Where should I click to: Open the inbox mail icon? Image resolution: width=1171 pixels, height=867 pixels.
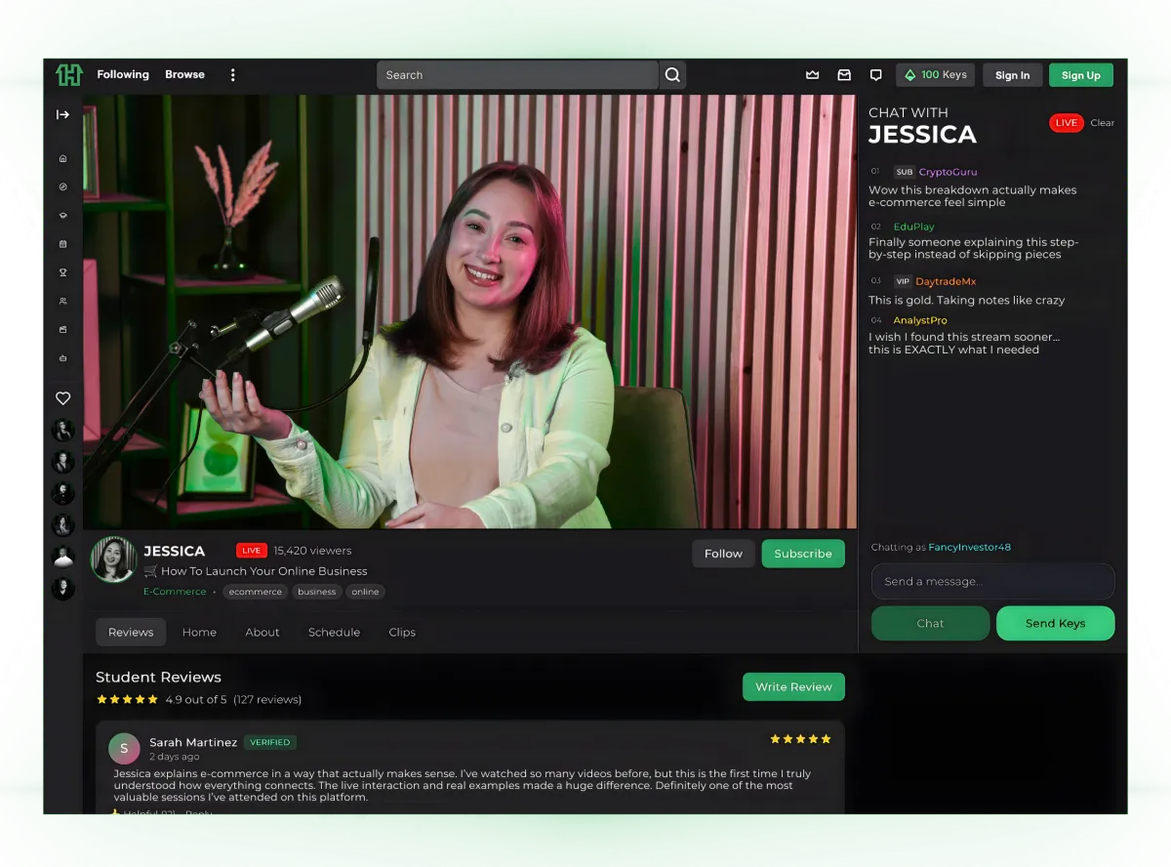point(844,75)
